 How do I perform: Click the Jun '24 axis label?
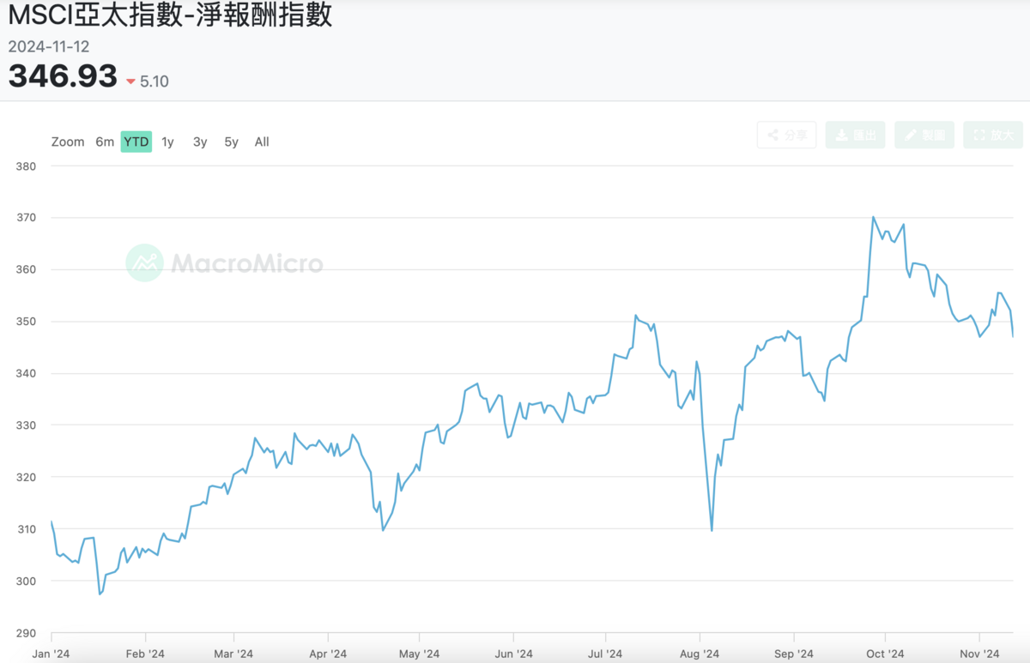pyautogui.click(x=512, y=654)
